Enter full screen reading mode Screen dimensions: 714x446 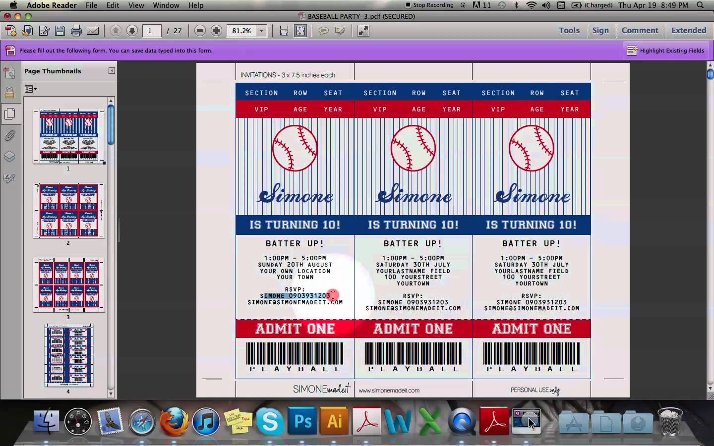(x=363, y=31)
